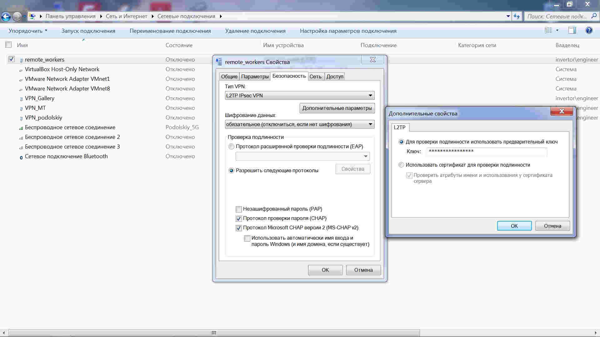Switch to the Доступ tab
600x337 pixels.
(335, 76)
